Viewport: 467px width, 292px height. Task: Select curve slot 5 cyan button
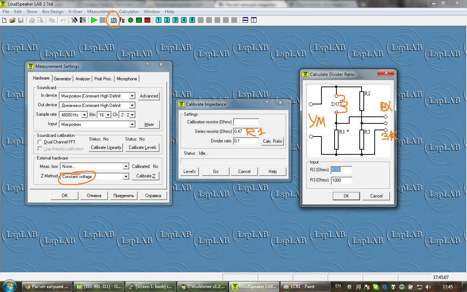pyautogui.click(x=192, y=20)
